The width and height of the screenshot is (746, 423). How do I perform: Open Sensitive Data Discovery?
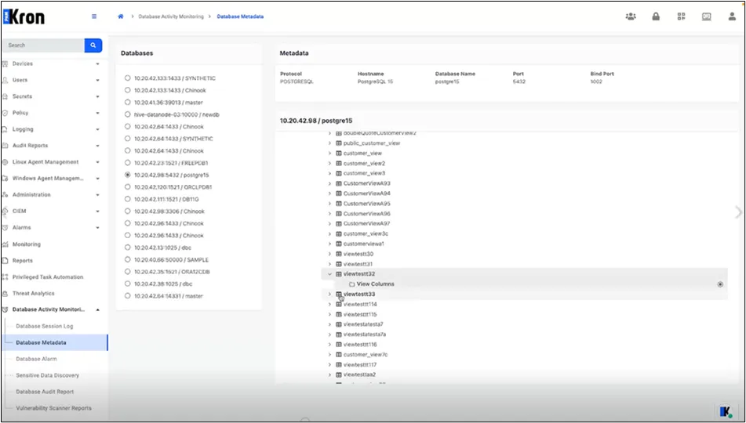point(48,375)
